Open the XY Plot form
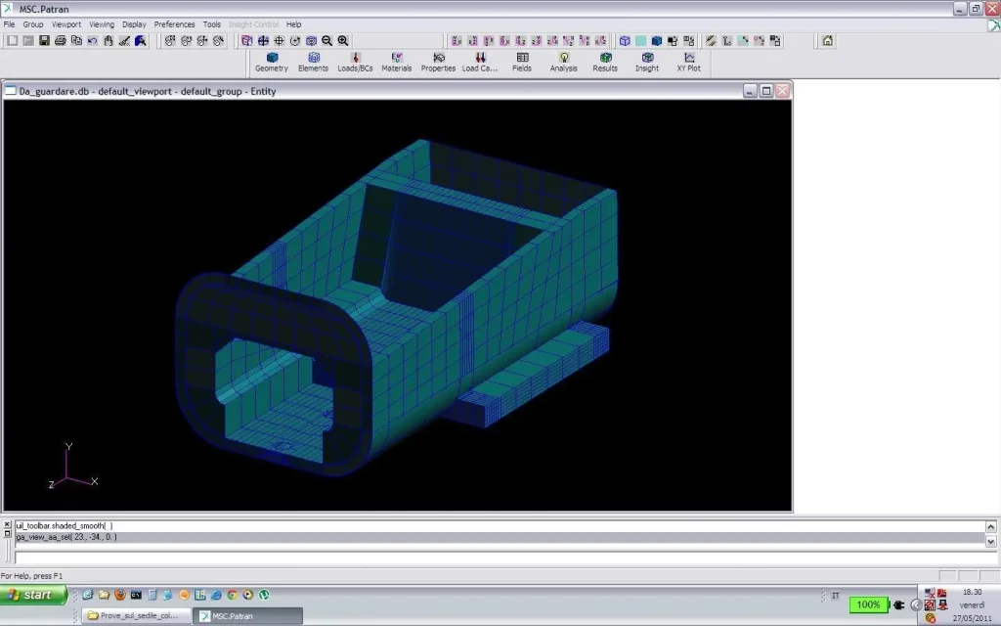Image resolution: width=1001 pixels, height=626 pixels. click(689, 62)
